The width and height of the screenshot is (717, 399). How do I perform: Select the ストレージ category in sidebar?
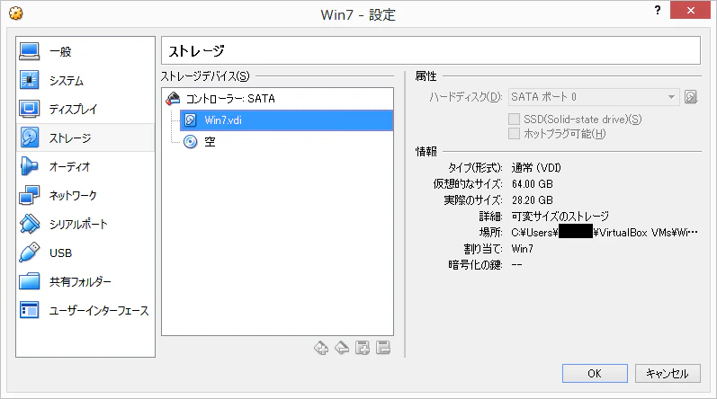(x=85, y=137)
